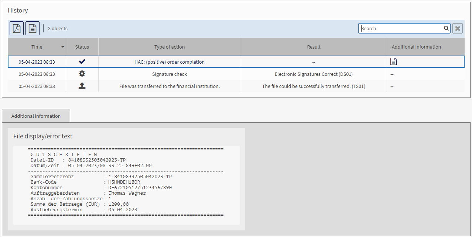Select the Signature check history row
The image size is (472, 237).
click(x=170, y=74)
